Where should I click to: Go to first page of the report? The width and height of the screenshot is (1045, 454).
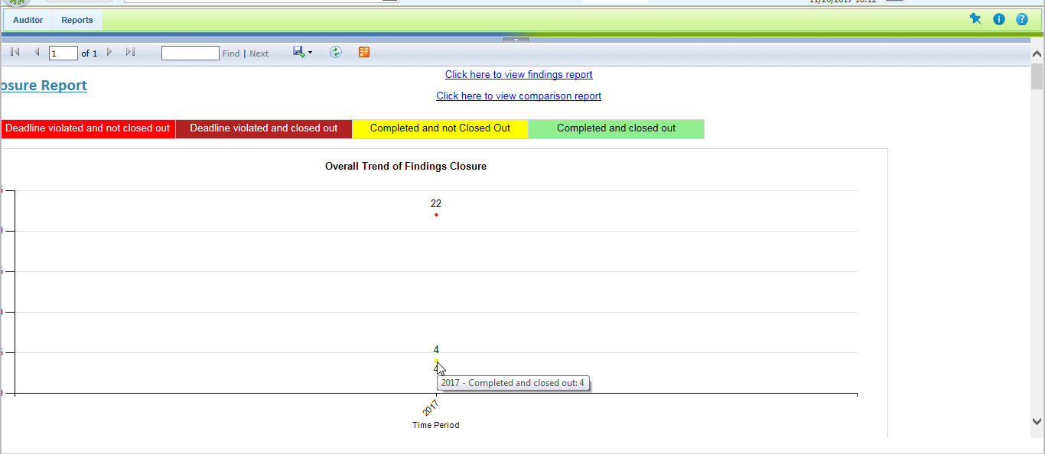click(15, 52)
